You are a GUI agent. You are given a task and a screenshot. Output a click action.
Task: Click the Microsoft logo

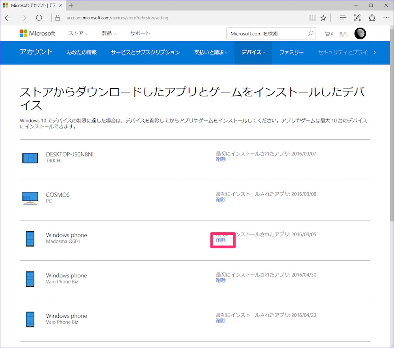click(x=37, y=33)
